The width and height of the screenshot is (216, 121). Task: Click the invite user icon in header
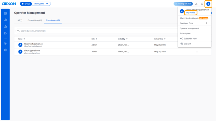coord(196,4)
